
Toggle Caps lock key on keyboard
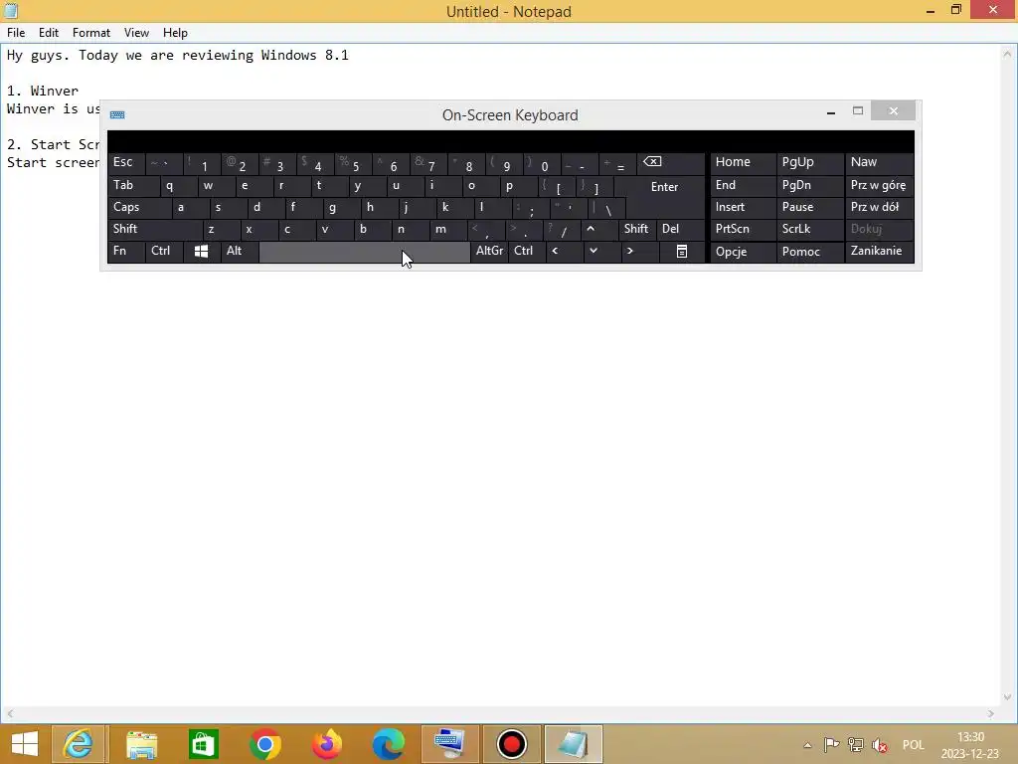139,207
